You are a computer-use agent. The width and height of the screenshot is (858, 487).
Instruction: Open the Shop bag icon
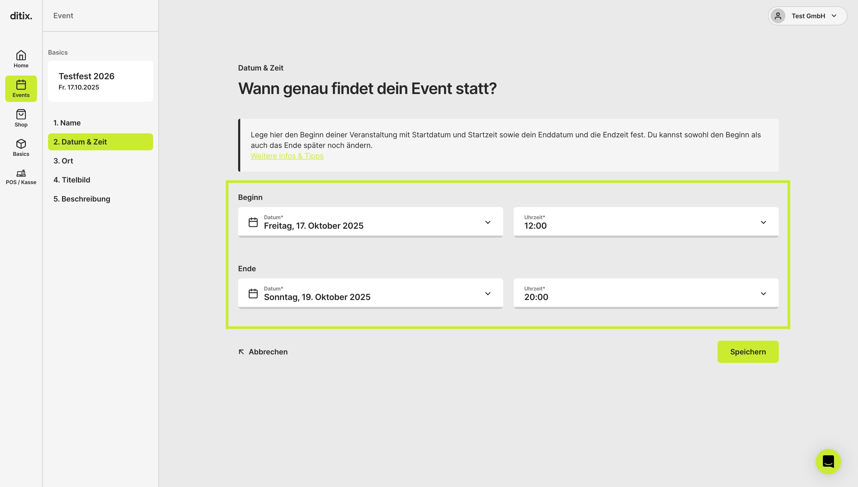[x=21, y=114]
